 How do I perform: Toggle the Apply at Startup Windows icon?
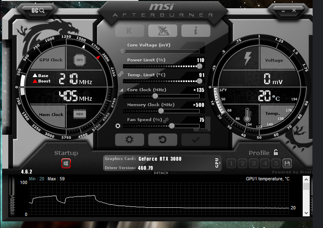click(x=66, y=163)
